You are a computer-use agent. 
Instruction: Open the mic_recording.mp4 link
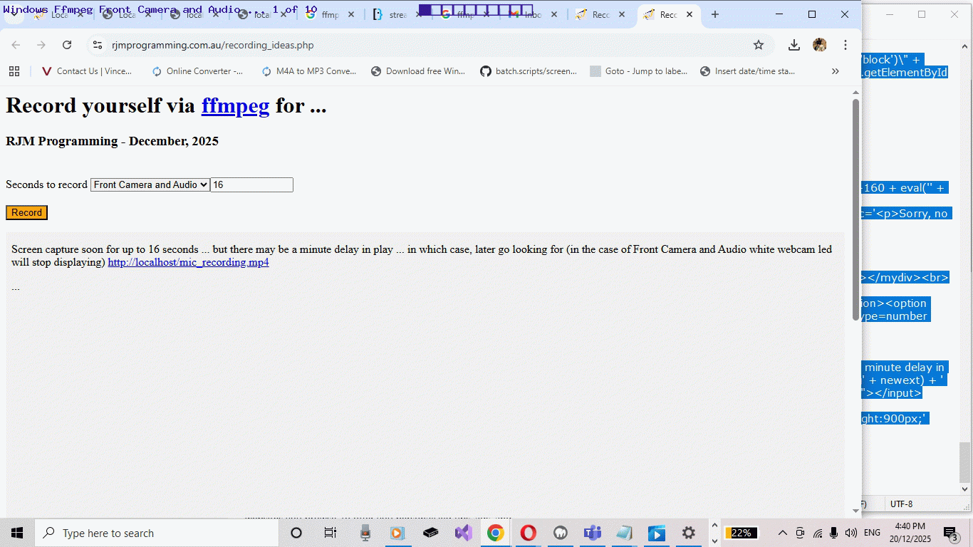pyautogui.click(x=188, y=262)
